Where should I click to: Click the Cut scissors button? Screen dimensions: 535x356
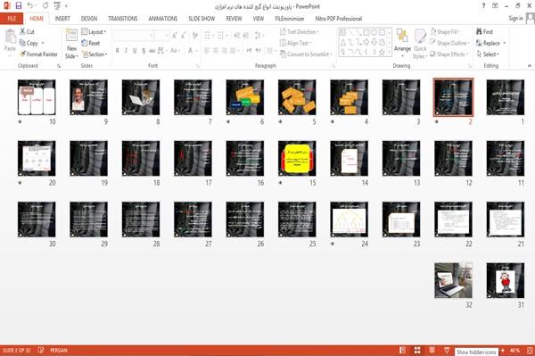27,32
